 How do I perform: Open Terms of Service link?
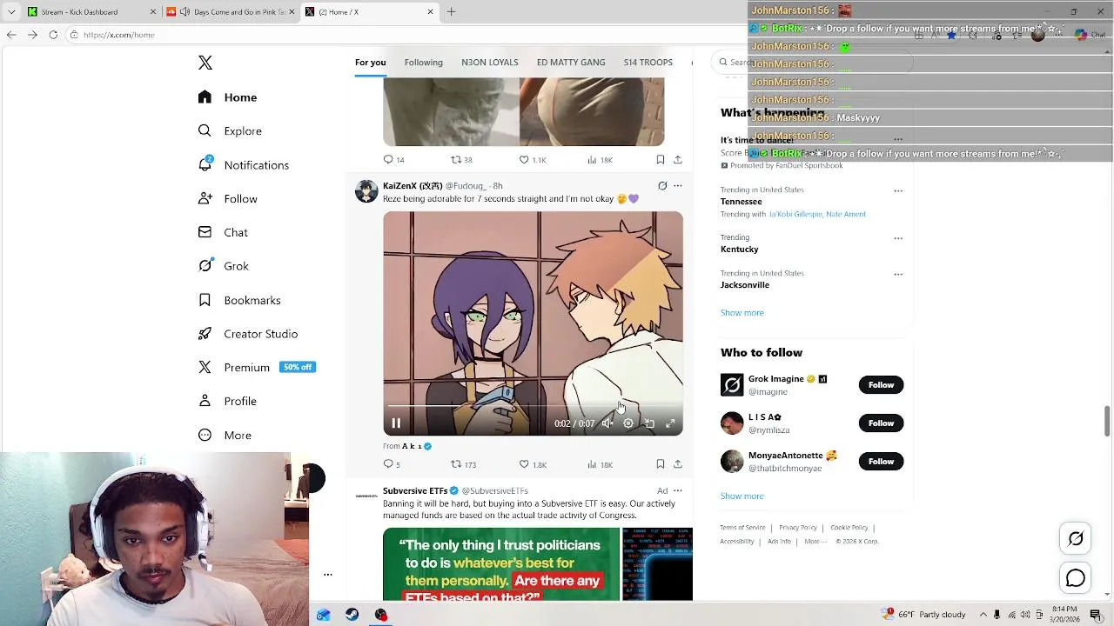click(x=742, y=528)
